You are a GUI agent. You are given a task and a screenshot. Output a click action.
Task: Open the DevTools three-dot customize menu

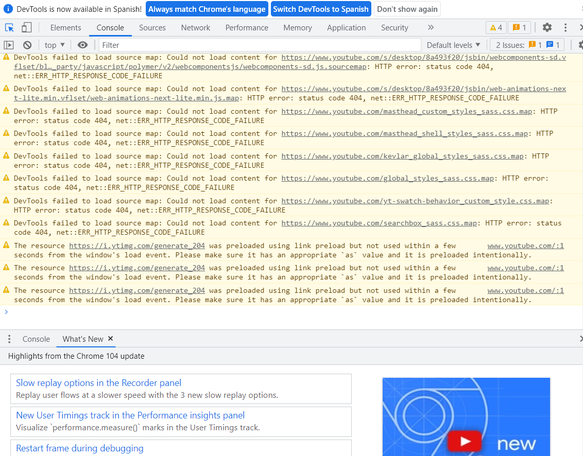point(565,28)
